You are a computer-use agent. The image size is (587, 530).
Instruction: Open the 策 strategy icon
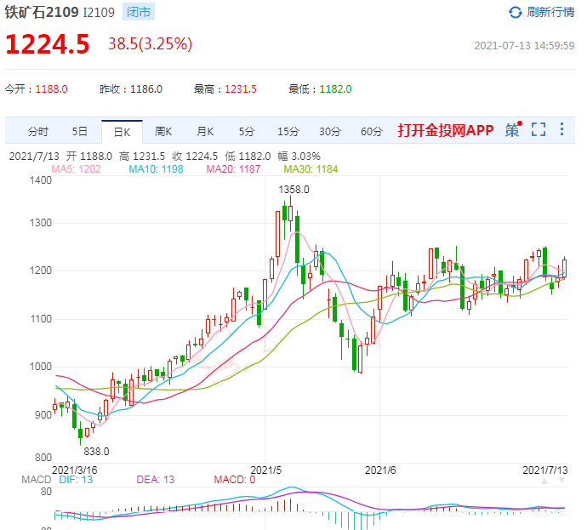tap(512, 130)
